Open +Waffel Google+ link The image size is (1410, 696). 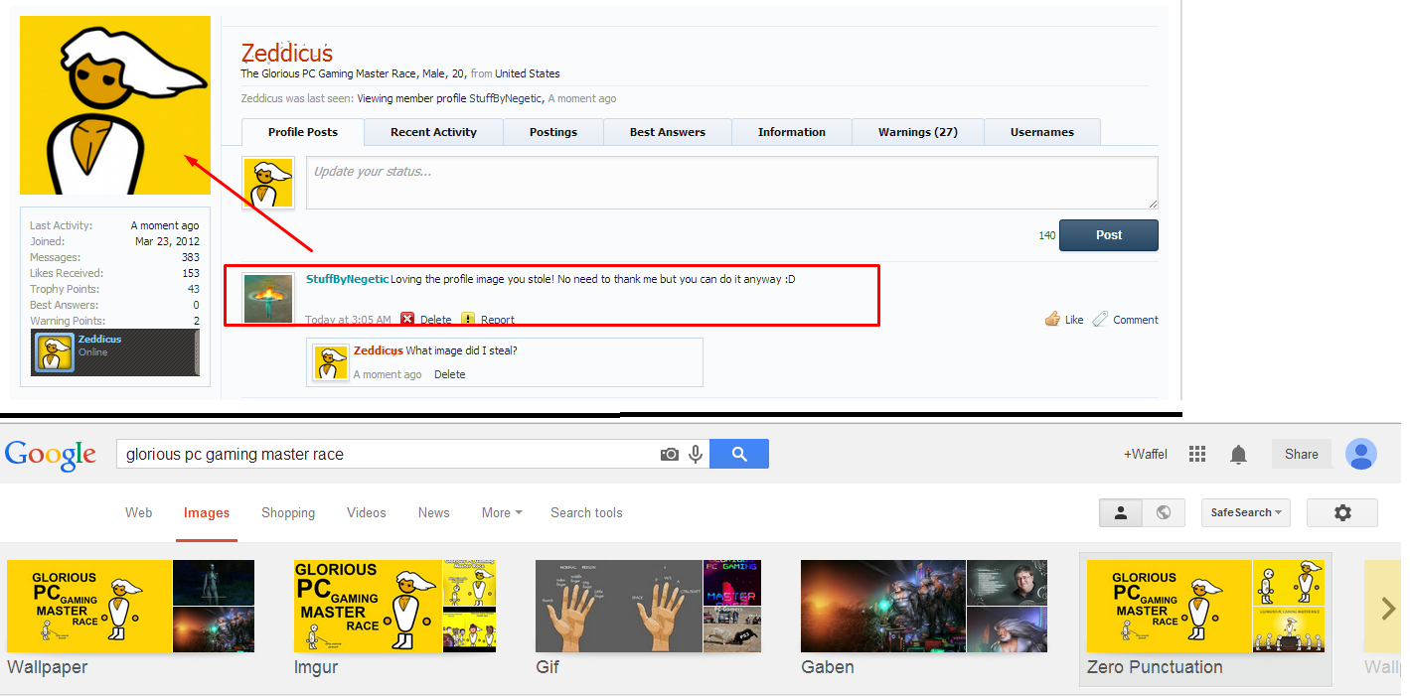(1146, 454)
